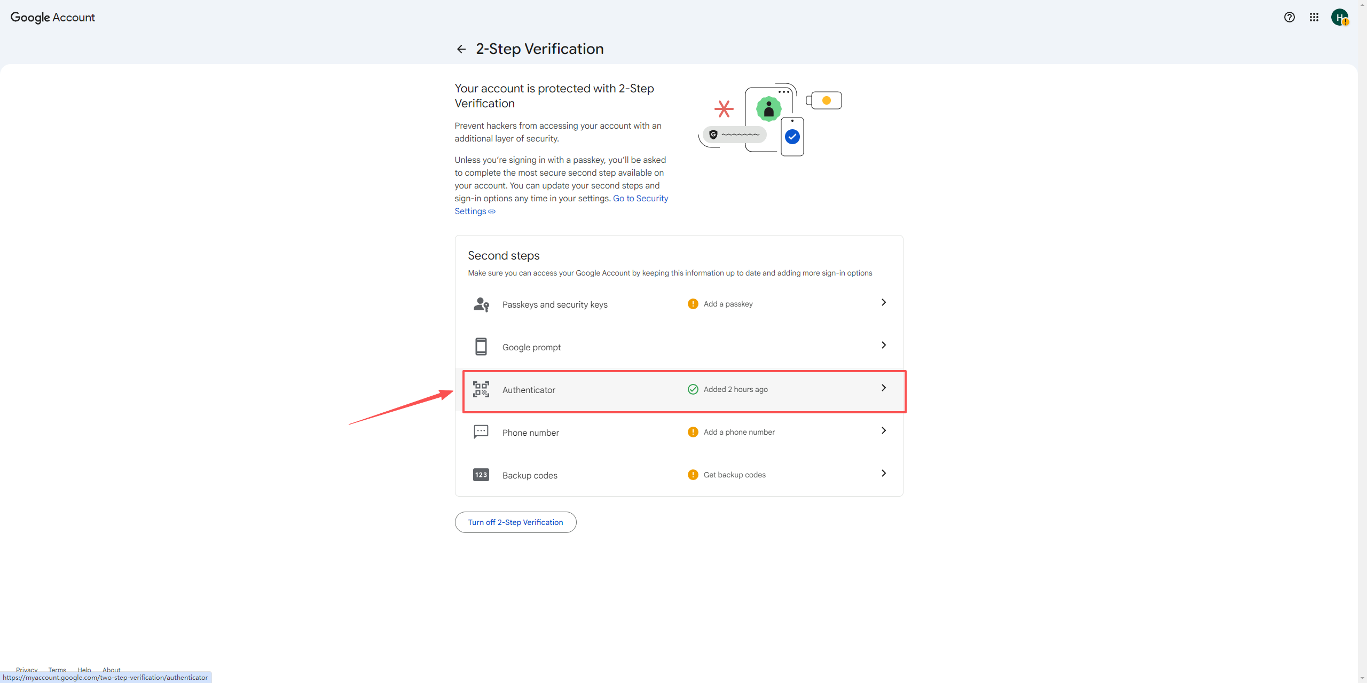This screenshot has height=683, width=1367.
Task: Click the Phone number message icon
Action: point(481,431)
